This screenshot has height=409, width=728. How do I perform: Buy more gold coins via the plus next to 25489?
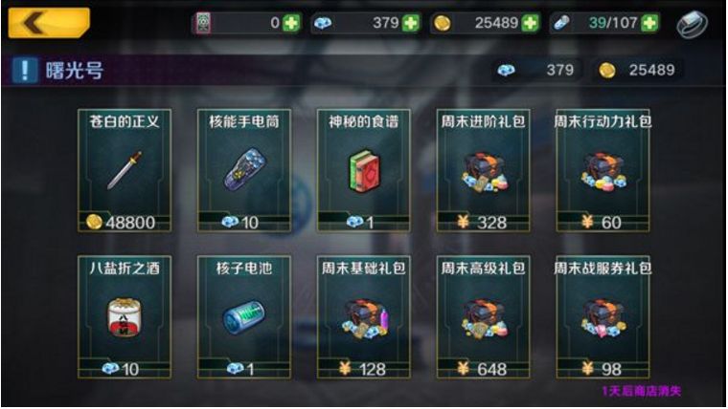pos(530,23)
